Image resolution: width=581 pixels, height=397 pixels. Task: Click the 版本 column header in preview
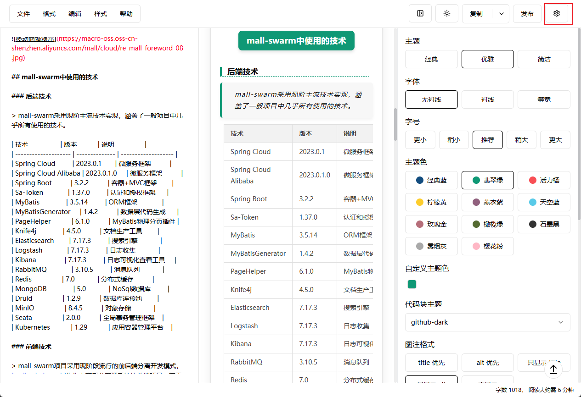(x=315, y=133)
